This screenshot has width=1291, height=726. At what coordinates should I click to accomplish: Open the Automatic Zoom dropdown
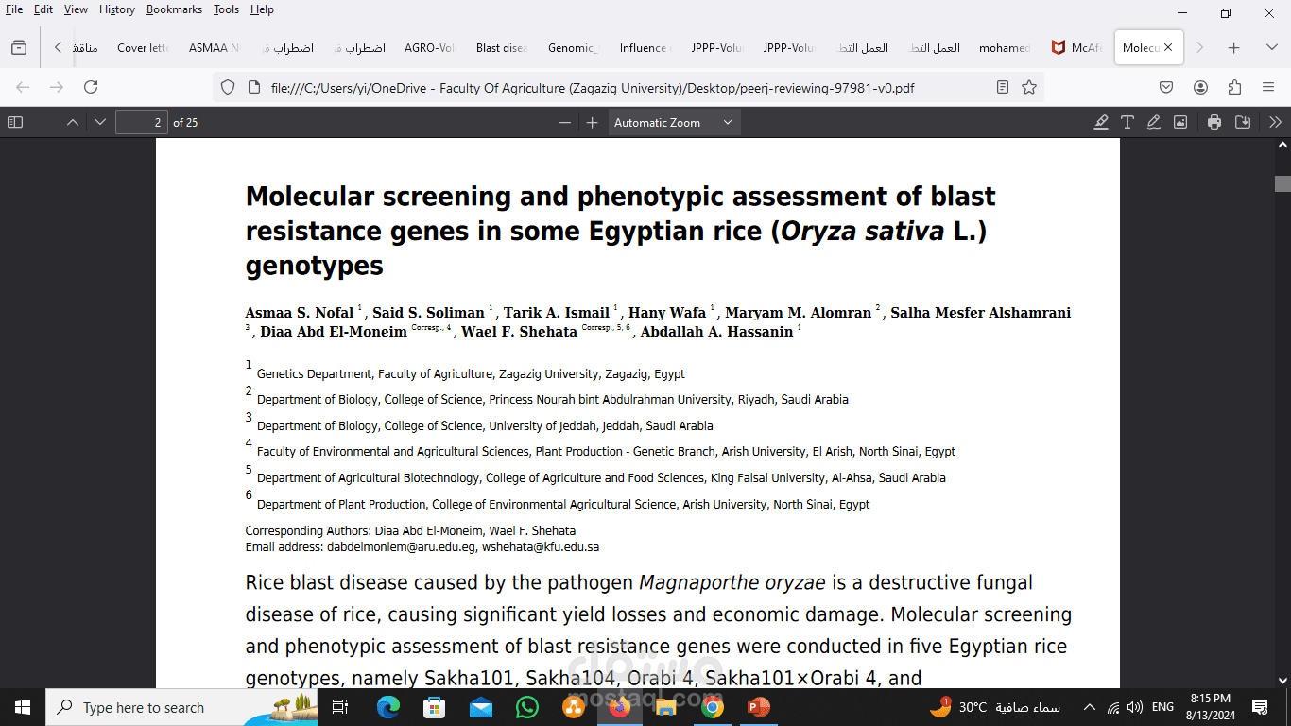[674, 122]
